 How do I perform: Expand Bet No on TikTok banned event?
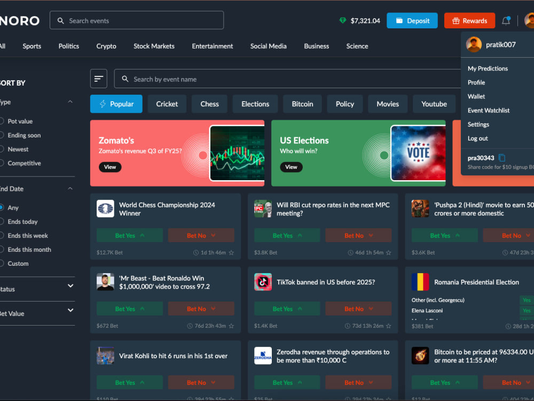coord(358,309)
